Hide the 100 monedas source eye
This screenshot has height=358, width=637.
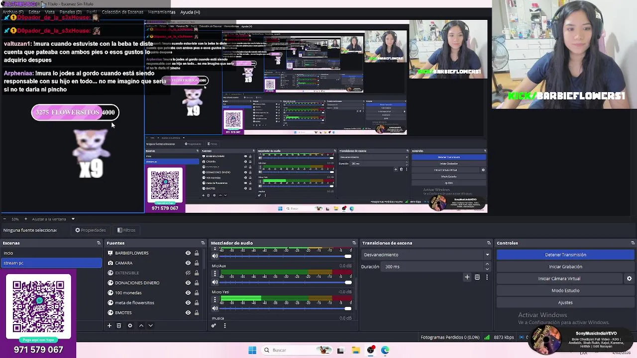coord(188,293)
